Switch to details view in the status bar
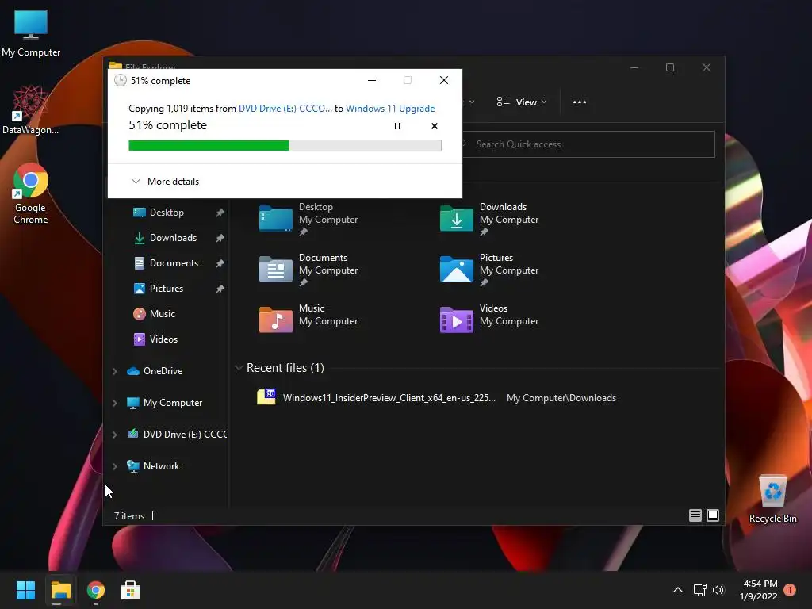812x609 pixels. (x=695, y=515)
